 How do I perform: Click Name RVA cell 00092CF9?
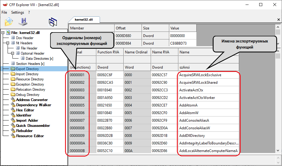click(165, 120)
